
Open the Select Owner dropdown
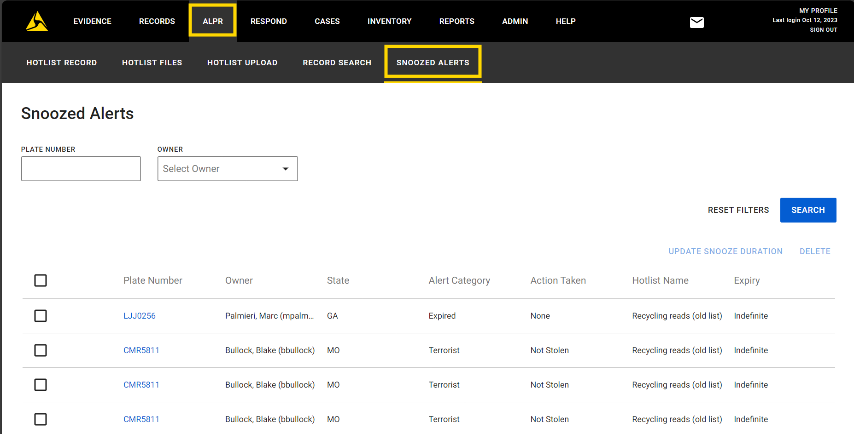coord(221,169)
